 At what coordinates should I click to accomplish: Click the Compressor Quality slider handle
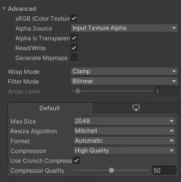point(111,170)
